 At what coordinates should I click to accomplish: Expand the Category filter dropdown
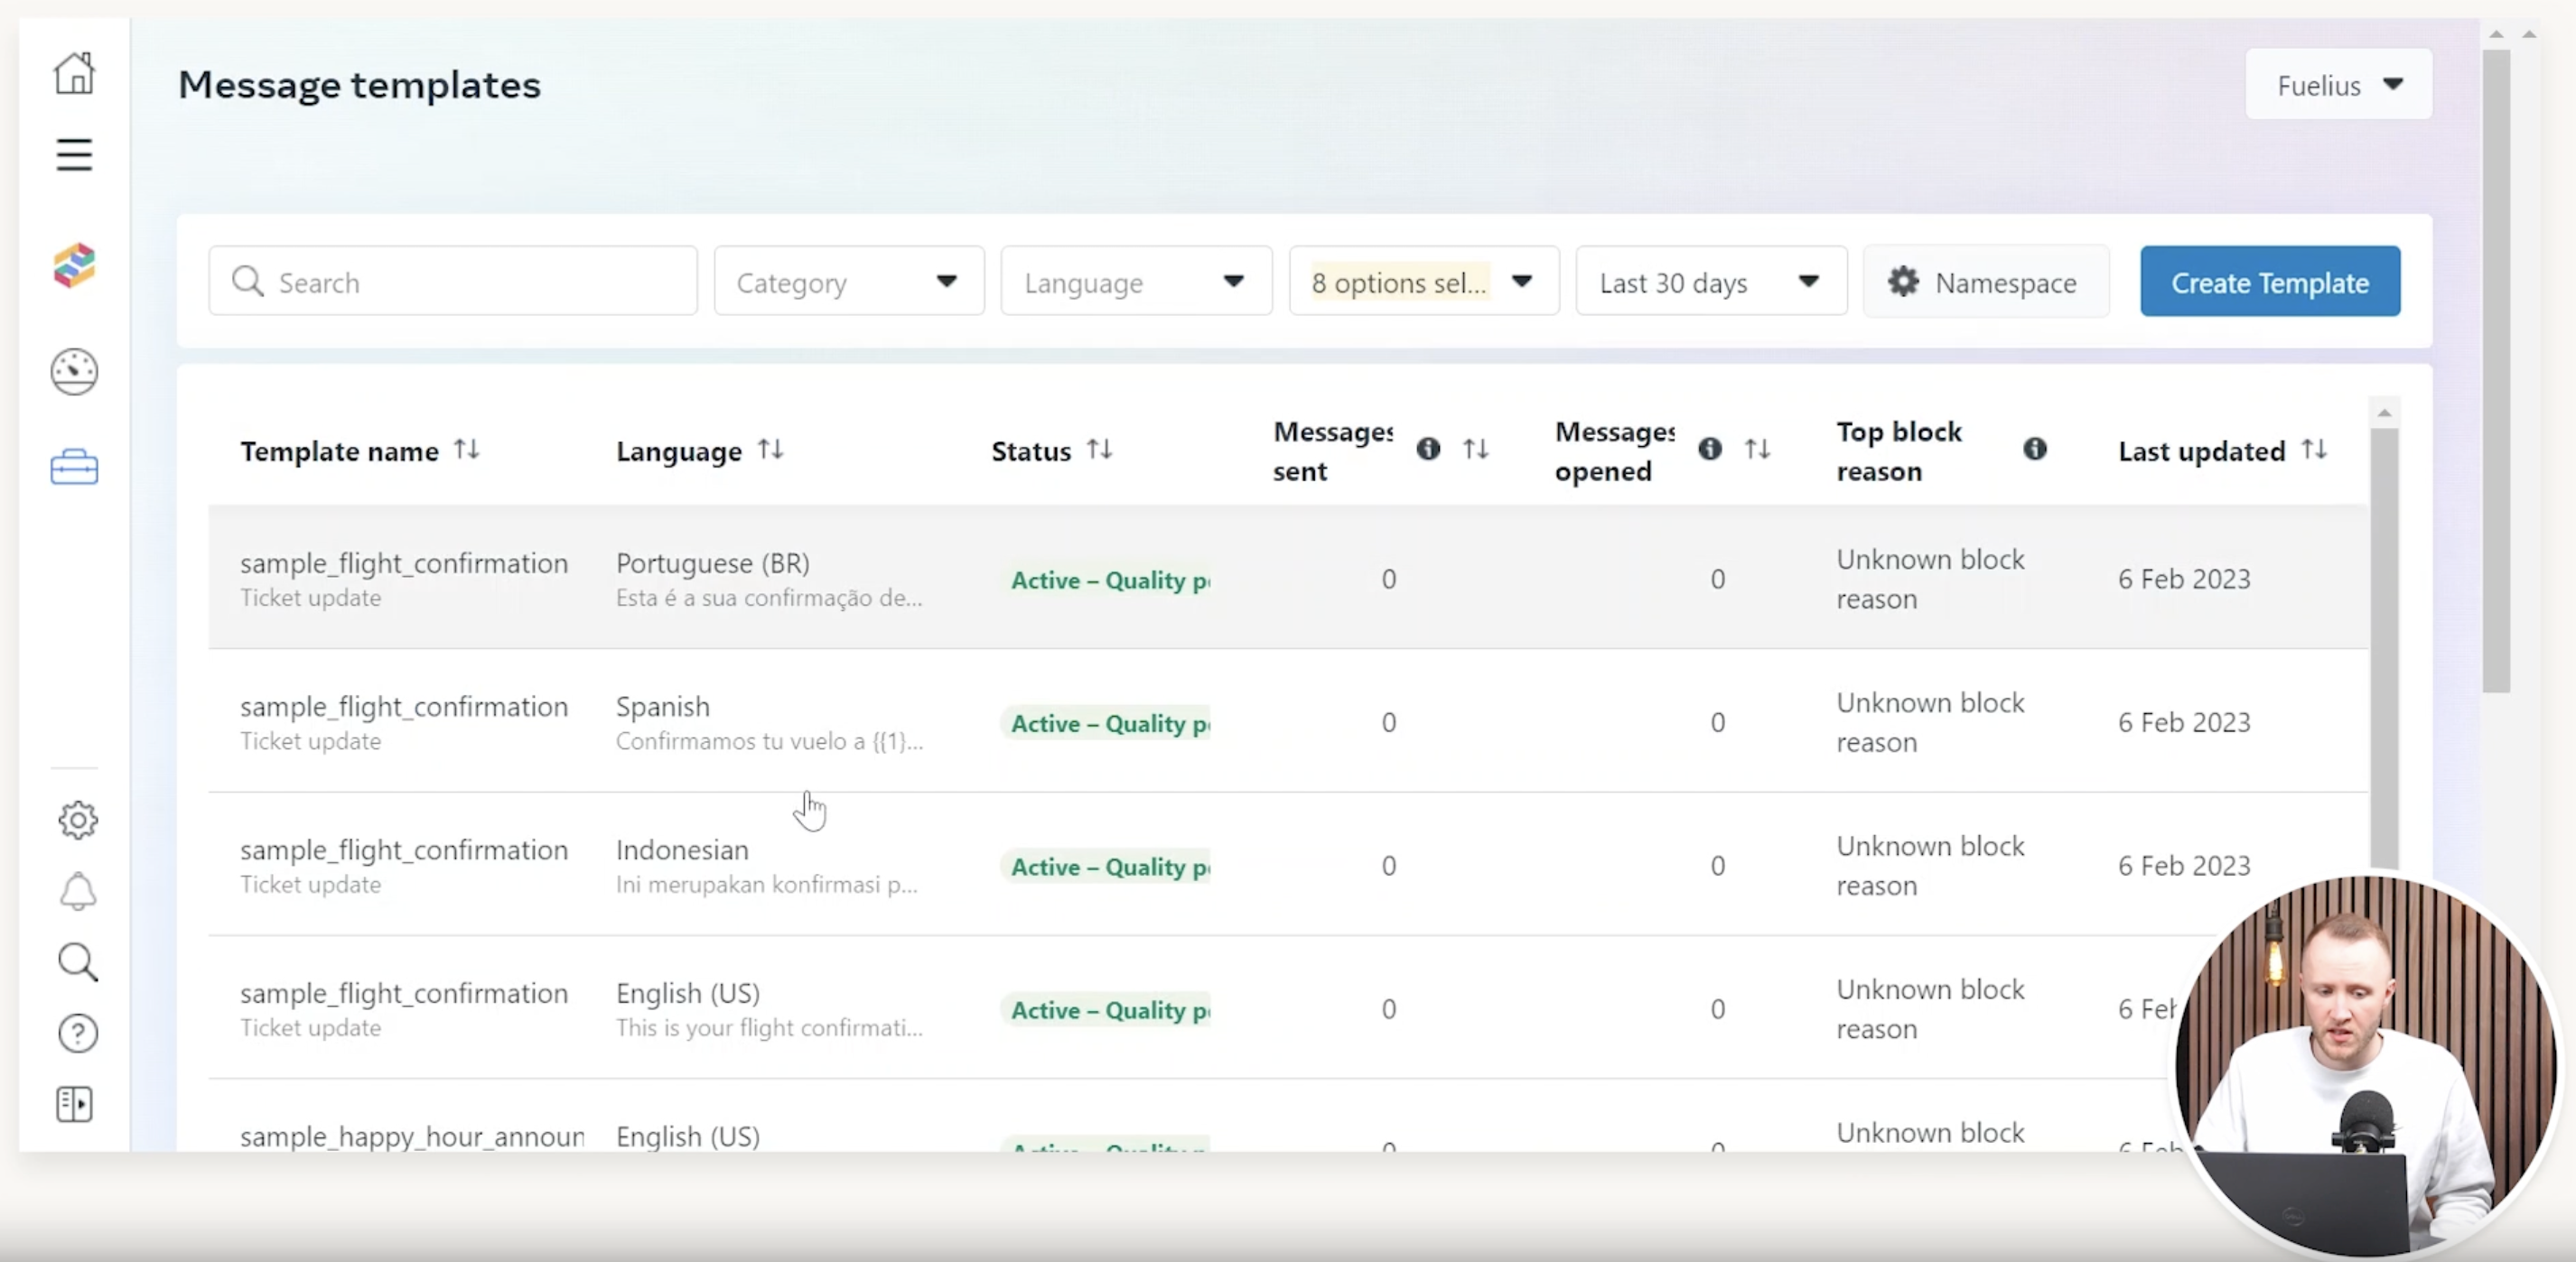pos(848,282)
